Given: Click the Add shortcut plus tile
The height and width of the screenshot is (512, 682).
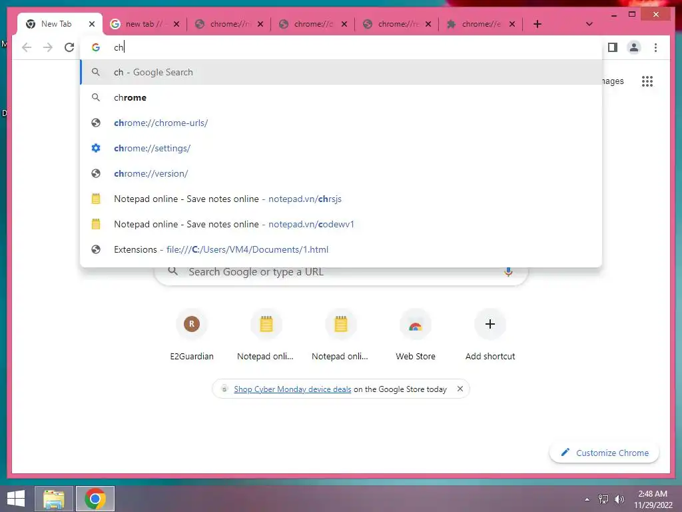Looking at the screenshot, I should (x=490, y=335).
